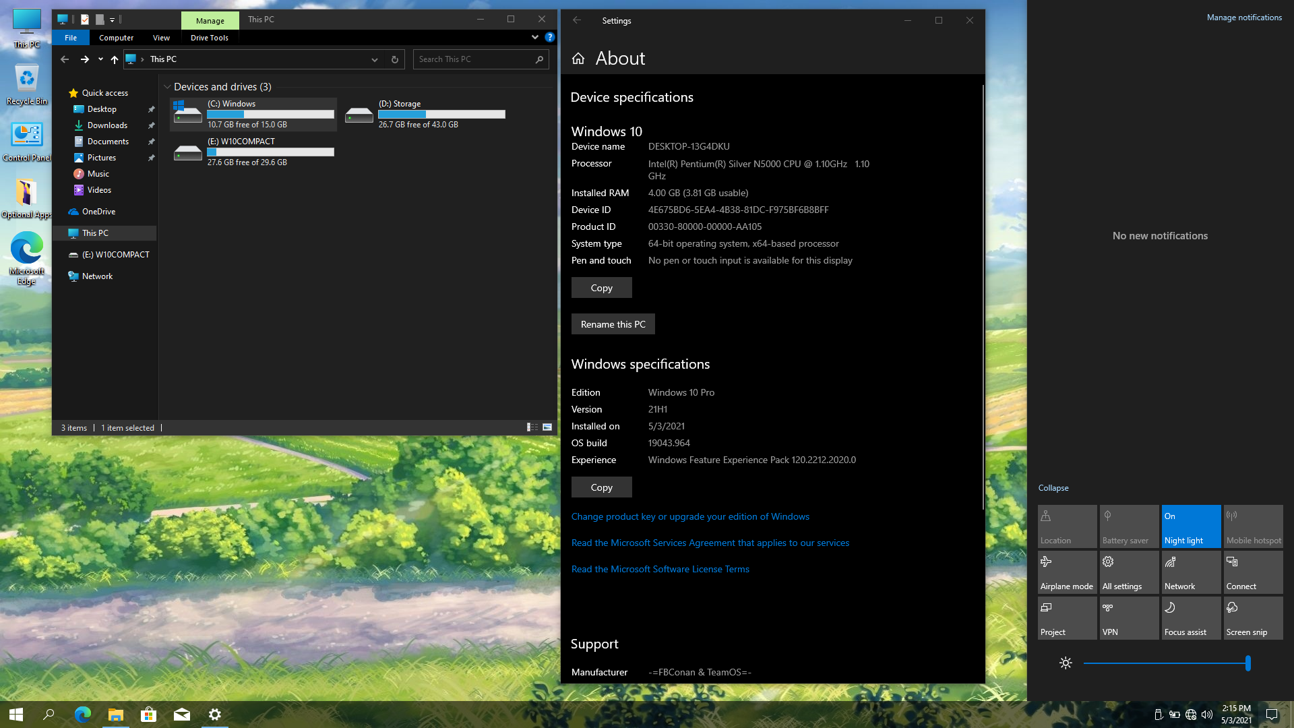
Task: Expand the address bar history dropdown
Action: pos(375,59)
